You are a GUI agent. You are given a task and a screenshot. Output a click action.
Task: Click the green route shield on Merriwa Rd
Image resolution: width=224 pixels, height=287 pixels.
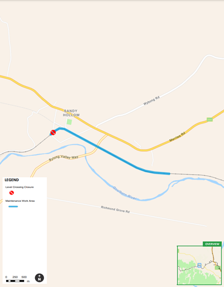coord(210,120)
